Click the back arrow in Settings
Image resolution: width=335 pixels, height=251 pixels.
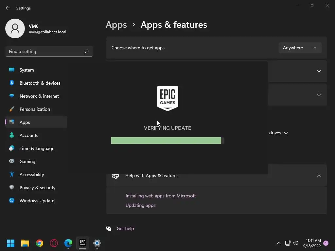8,8
